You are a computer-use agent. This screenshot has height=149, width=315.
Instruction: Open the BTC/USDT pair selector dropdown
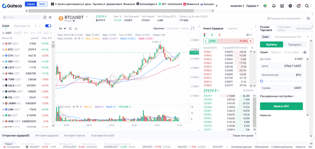[x=87, y=17]
